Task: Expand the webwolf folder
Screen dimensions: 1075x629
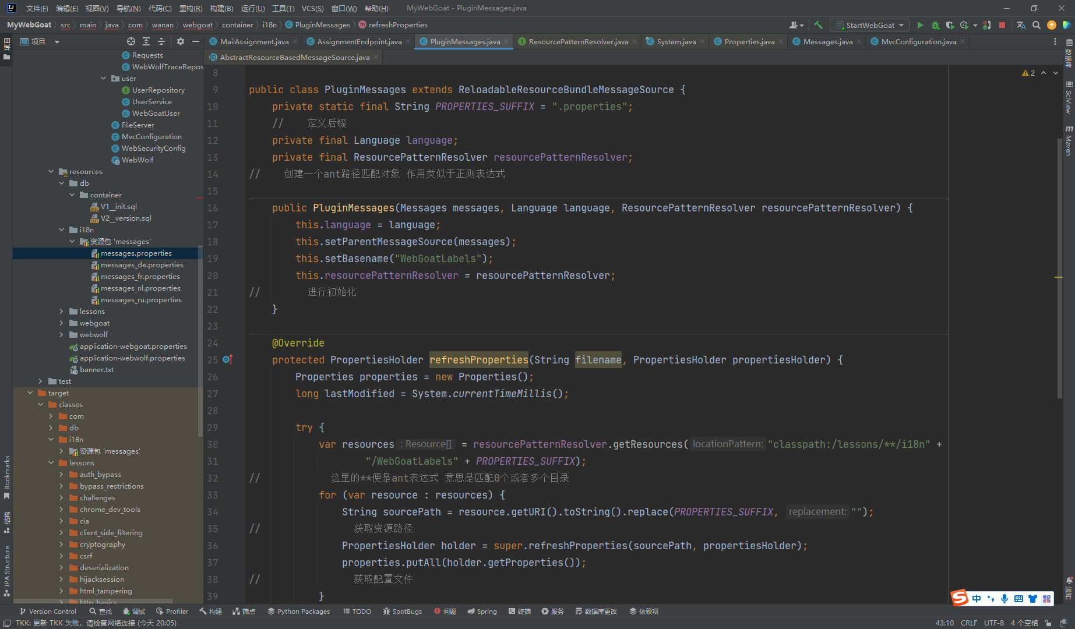Action: 62,335
